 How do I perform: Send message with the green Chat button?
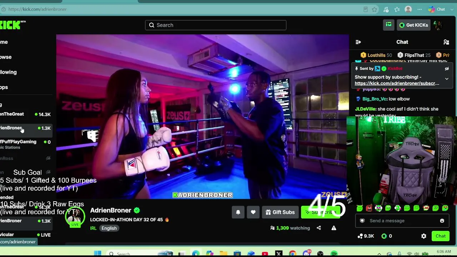click(441, 236)
